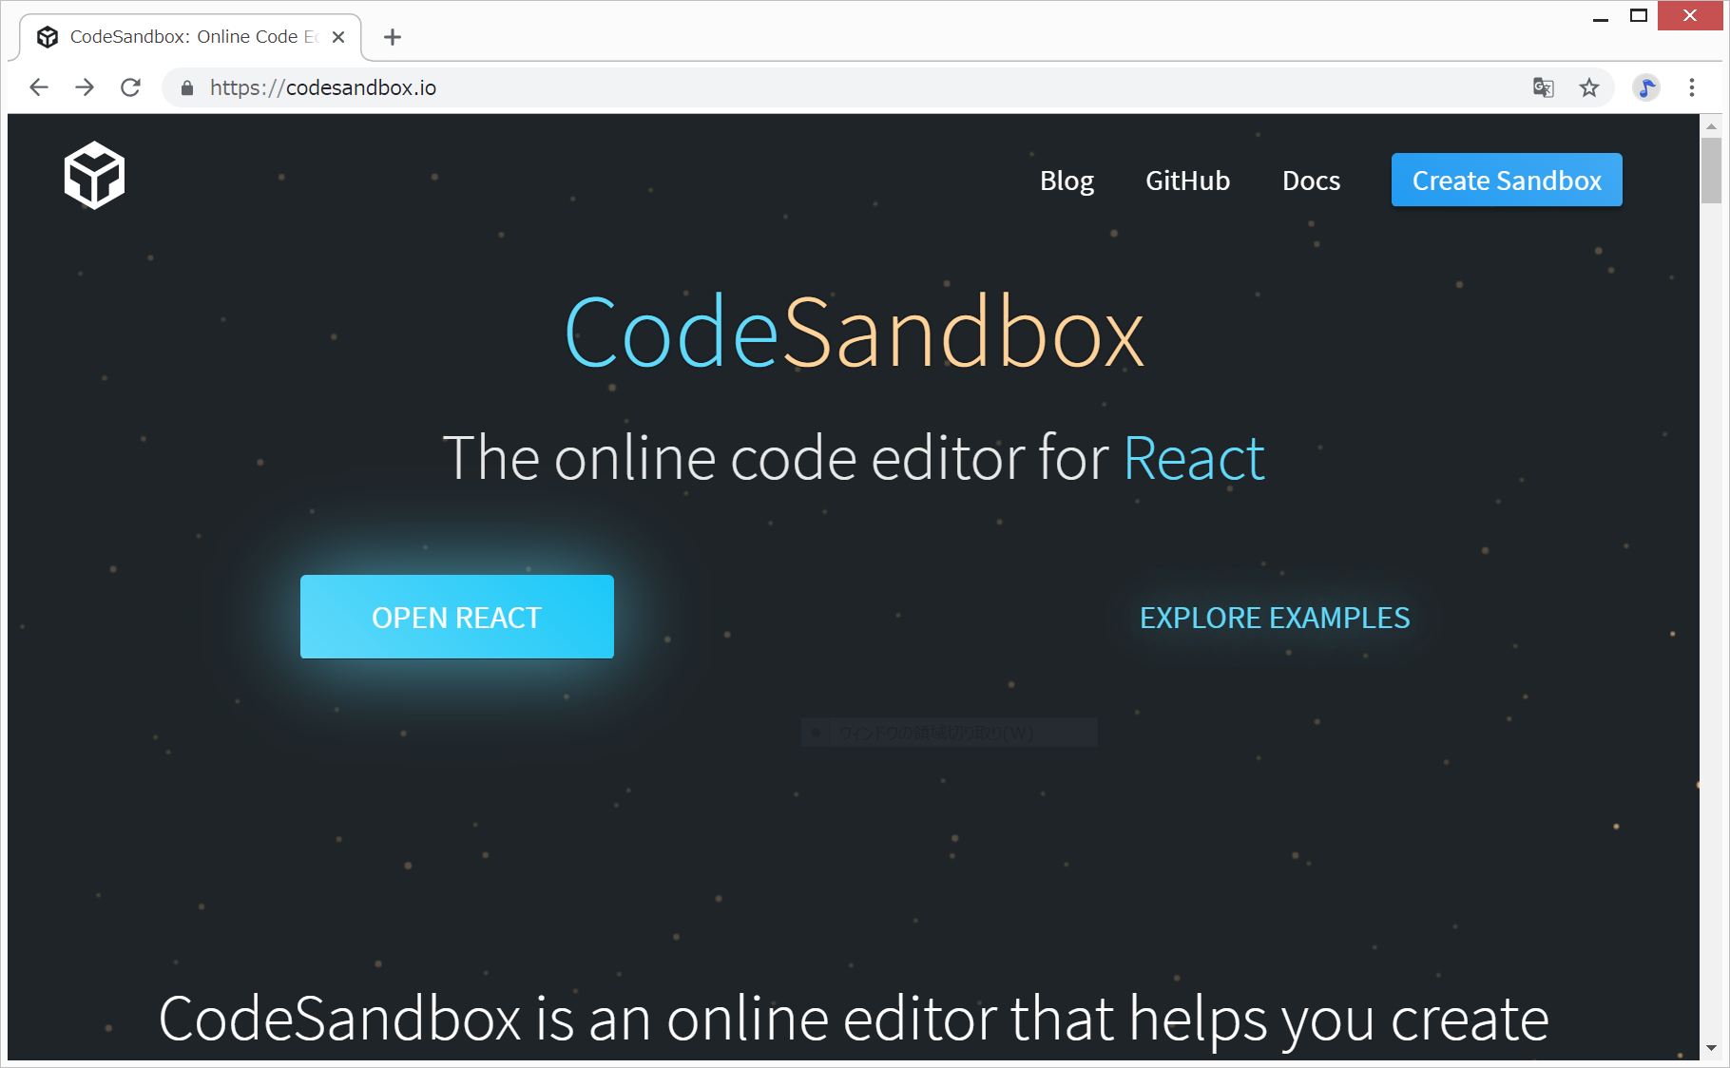Open the Blog navigation link
Viewport: 1730px width, 1068px height.
1067,181
